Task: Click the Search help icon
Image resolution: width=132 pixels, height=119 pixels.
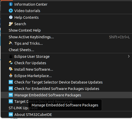Action: point(11,24)
